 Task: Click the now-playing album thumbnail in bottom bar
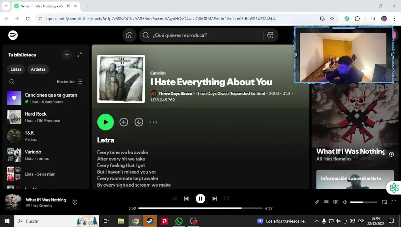(13, 202)
